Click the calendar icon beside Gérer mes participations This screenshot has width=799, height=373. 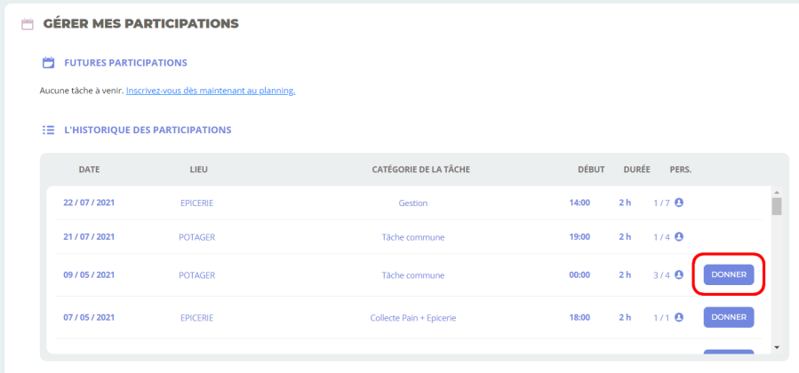[x=27, y=24]
